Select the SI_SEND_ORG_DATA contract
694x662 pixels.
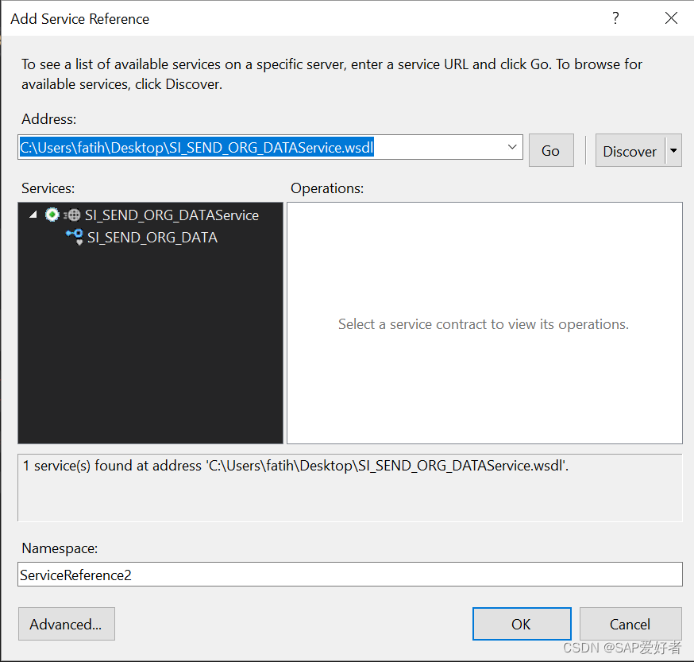[152, 238]
